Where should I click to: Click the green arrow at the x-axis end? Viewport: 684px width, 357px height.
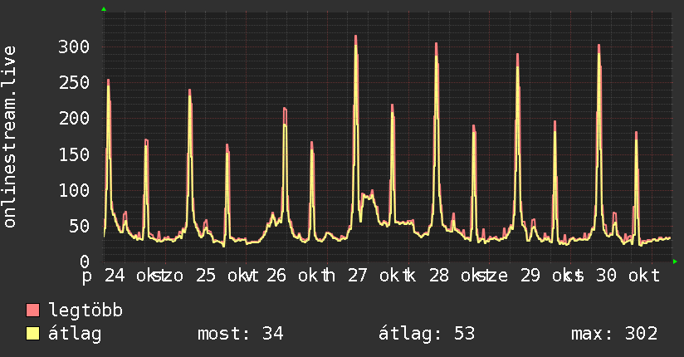click(675, 262)
